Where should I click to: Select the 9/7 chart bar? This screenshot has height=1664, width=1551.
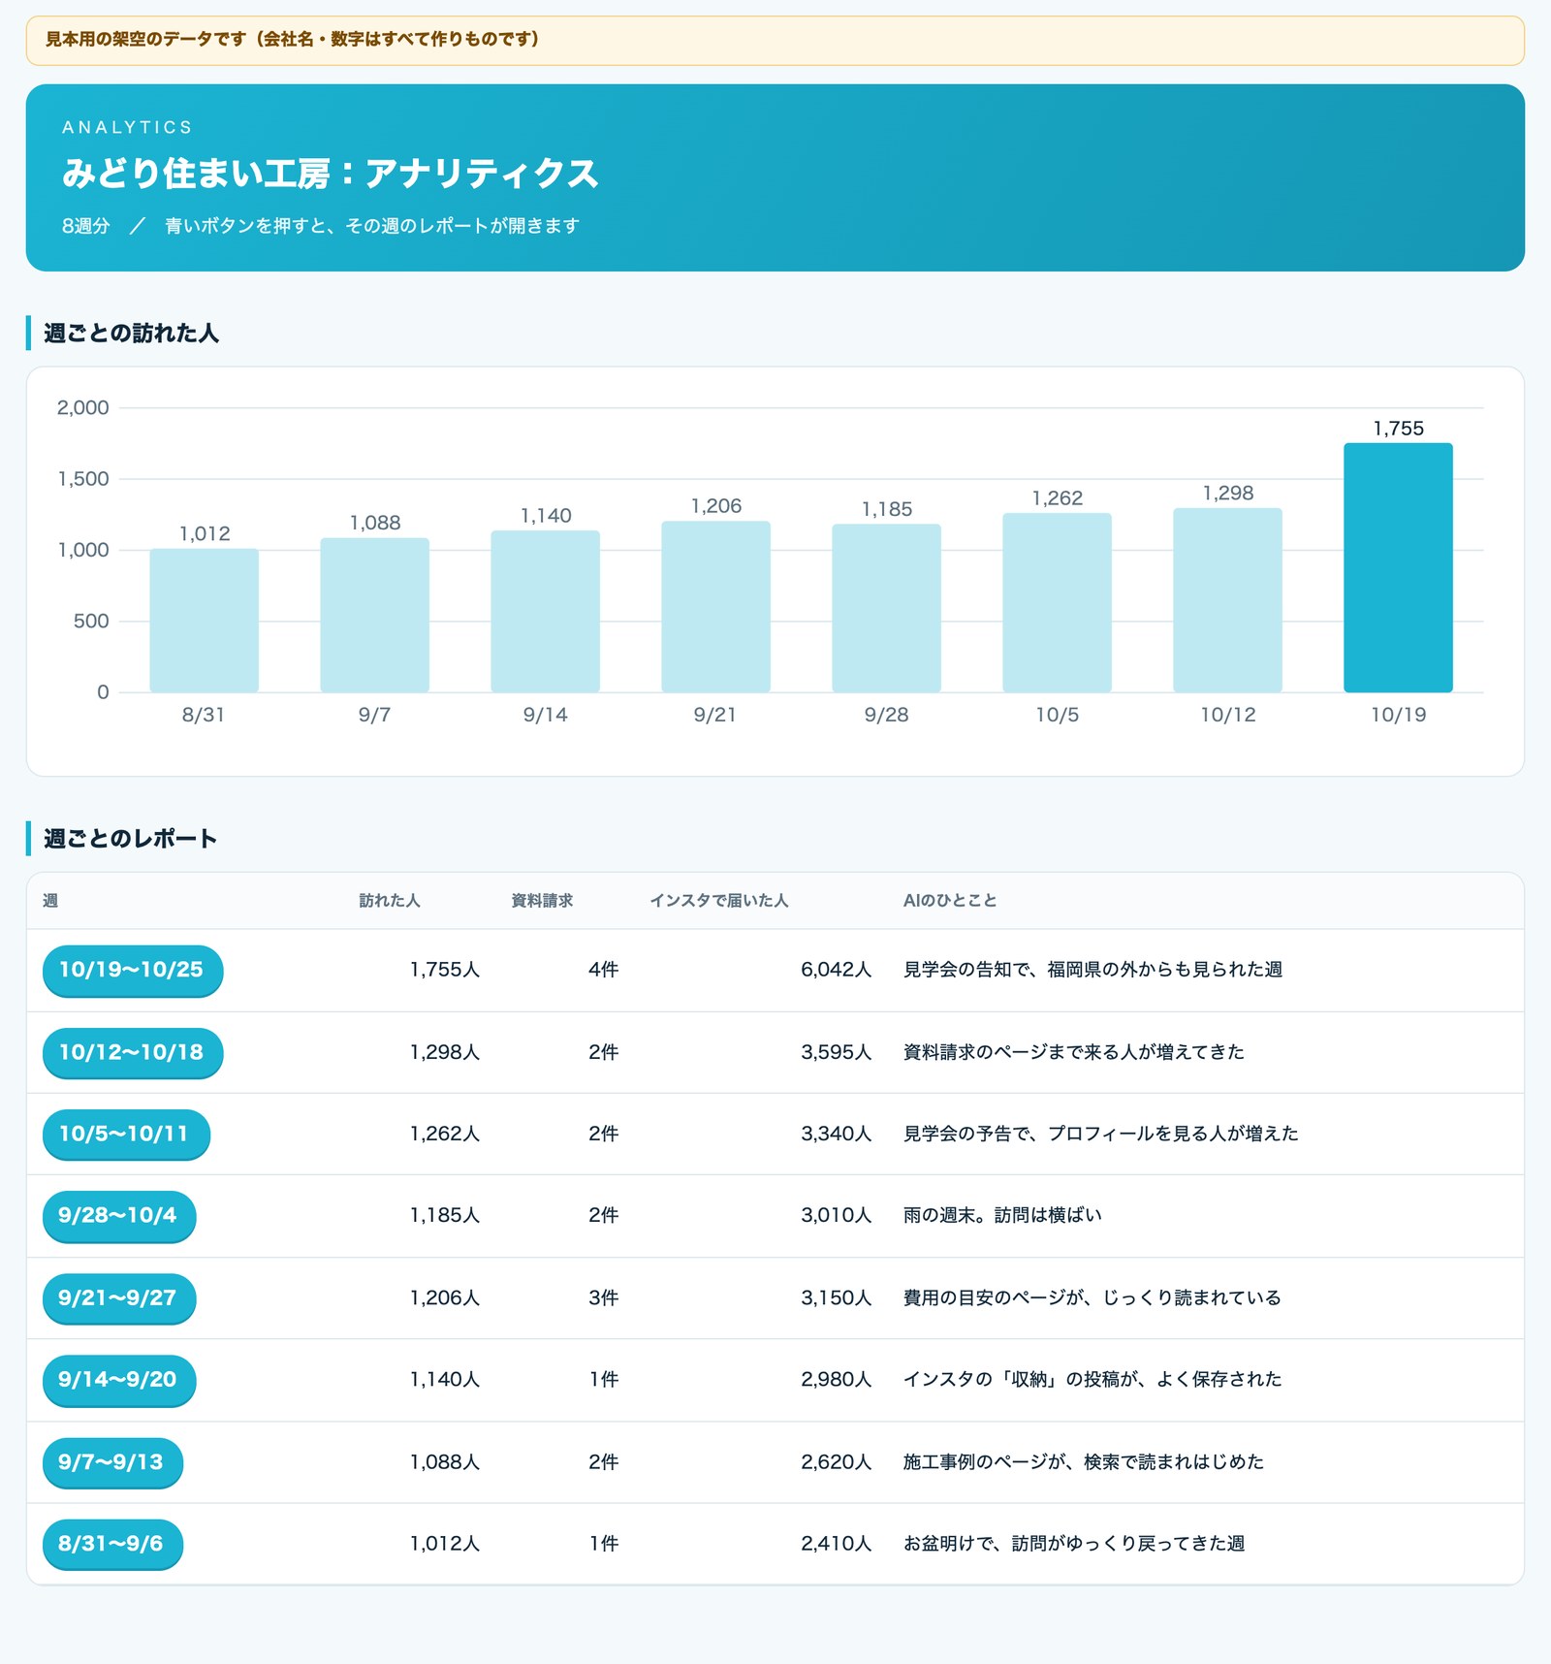click(374, 615)
